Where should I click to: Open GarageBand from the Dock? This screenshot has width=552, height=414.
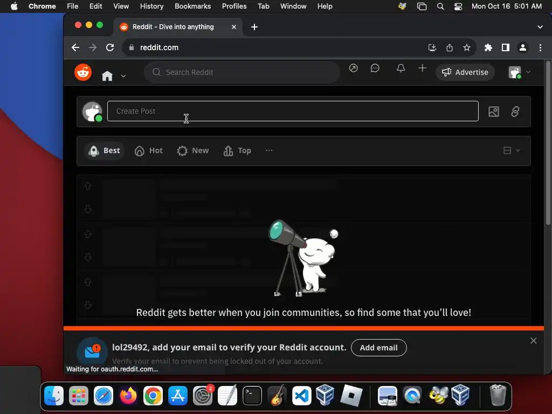click(277, 396)
